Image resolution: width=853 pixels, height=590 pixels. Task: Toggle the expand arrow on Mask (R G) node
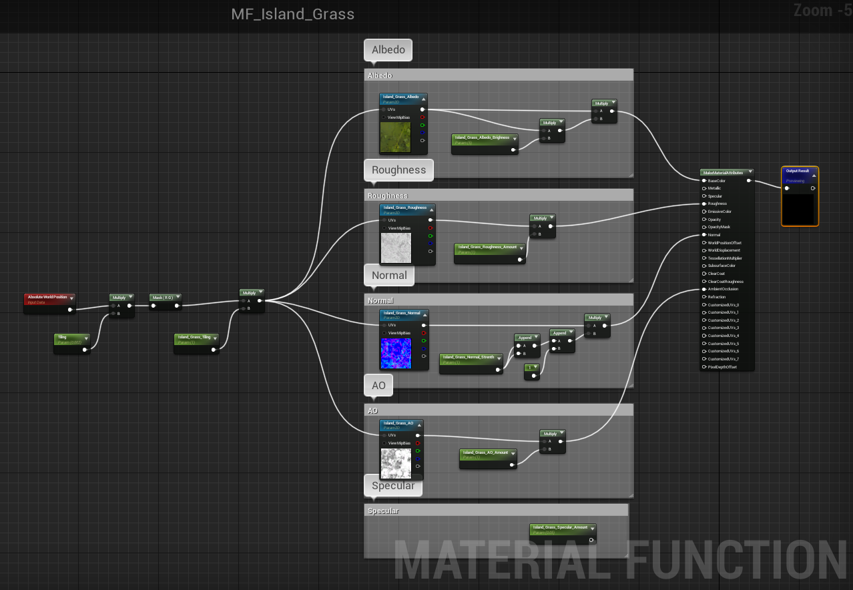(178, 298)
